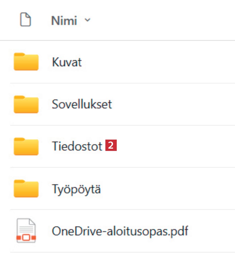Click the OneDrive-aloitusopas PDF file icon
The height and width of the screenshot is (258, 235).
pos(26,230)
